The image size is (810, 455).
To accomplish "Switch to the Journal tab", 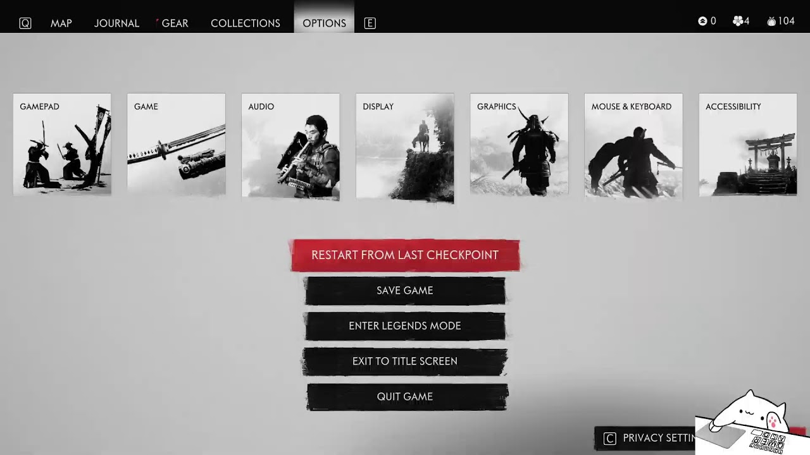I will coord(116,23).
